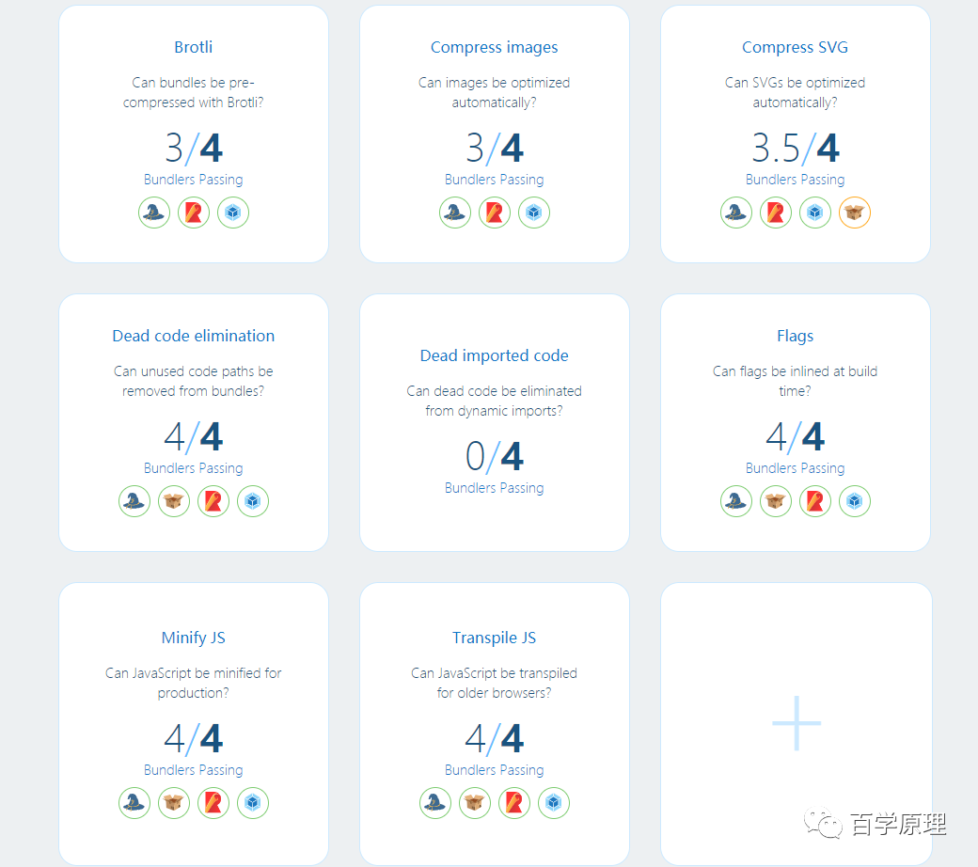
Task: Select the webpack icon under Compress images
Action: (x=534, y=213)
